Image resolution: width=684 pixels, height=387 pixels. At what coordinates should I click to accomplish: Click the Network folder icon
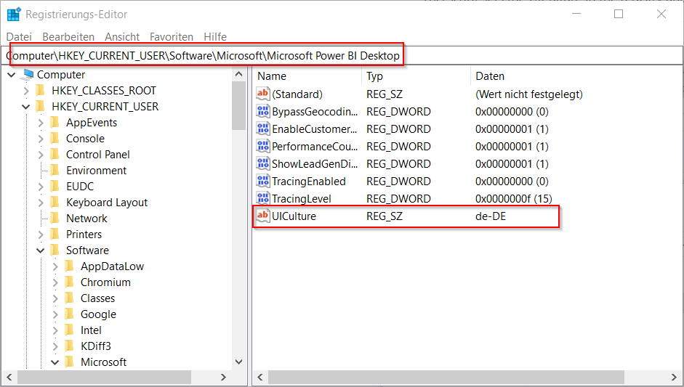pyautogui.click(x=55, y=219)
